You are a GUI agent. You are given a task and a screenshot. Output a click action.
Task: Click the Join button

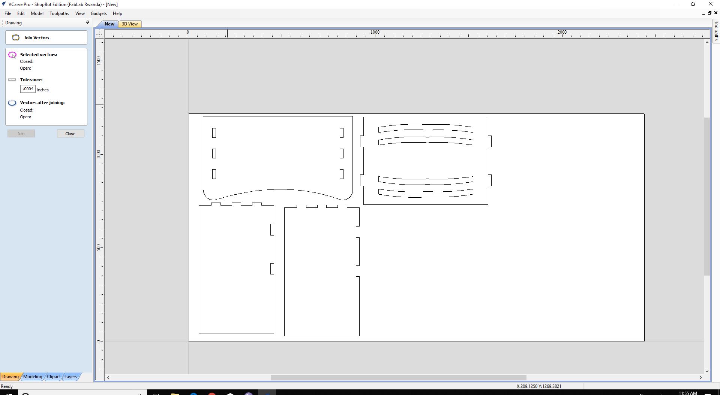[21, 134]
